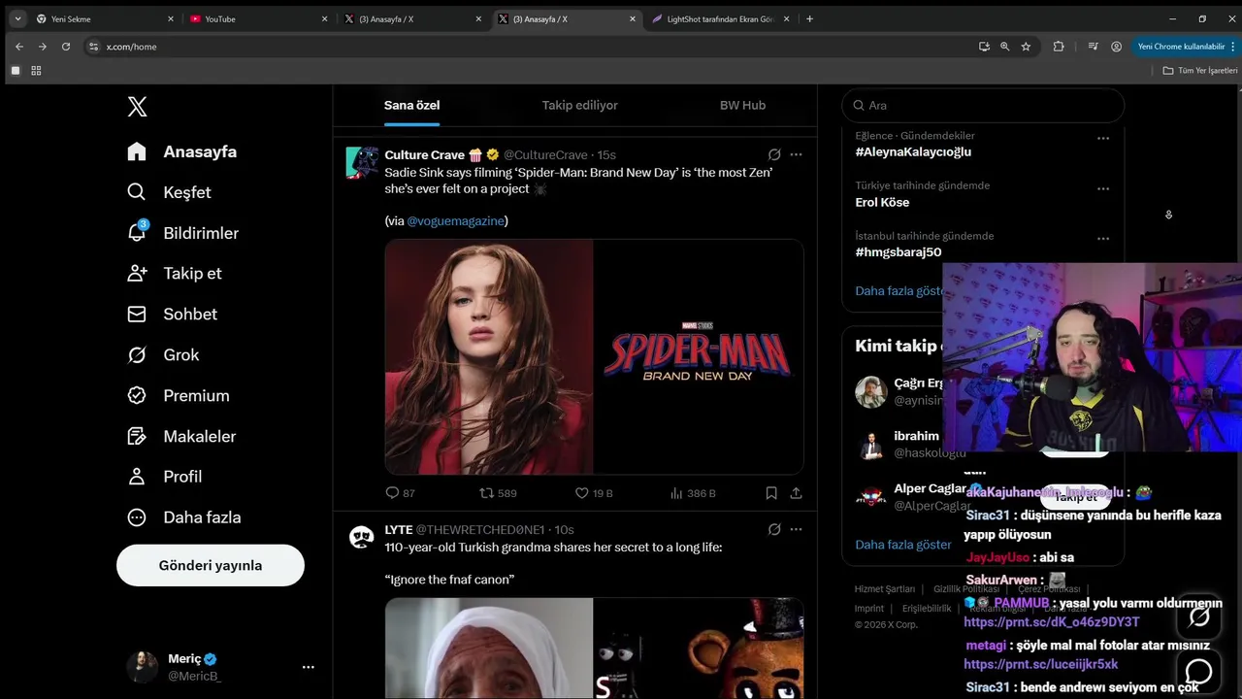Open Chrome zoom magnifier icon
This screenshot has height=699, width=1242.
(1004, 47)
